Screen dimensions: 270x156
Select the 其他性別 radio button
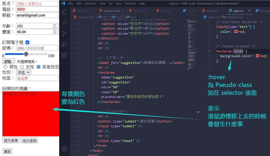click(x=38, y=67)
